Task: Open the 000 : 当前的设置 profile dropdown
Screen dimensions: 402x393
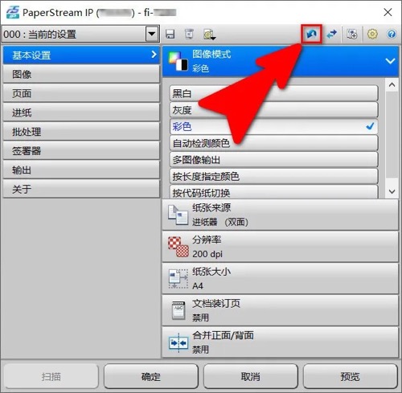Action: 152,34
